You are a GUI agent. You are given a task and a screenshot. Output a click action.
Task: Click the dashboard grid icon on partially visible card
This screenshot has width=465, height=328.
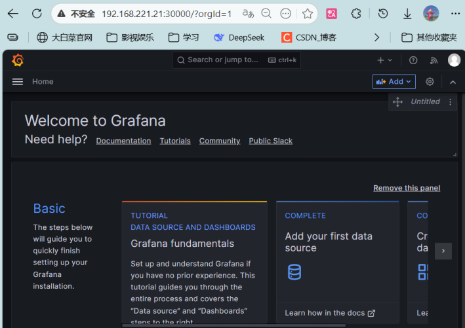click(x=422, y=272)
